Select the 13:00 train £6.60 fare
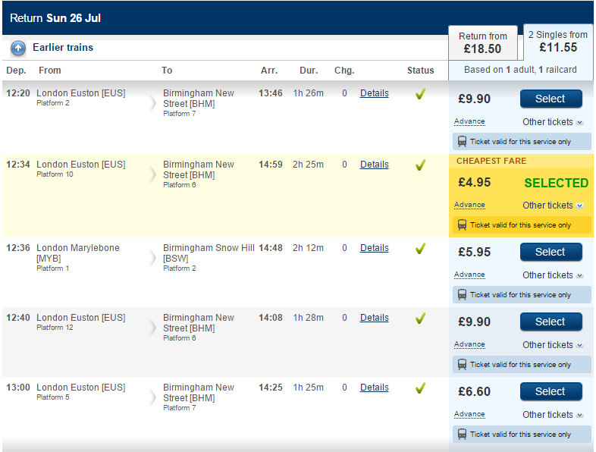Viewport: 596px width, 452px height. click(551, 391)
